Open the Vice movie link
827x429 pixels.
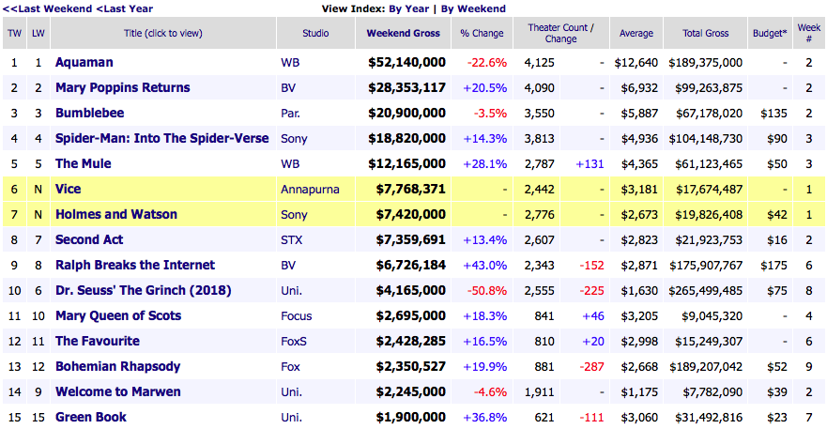(69, 189)
